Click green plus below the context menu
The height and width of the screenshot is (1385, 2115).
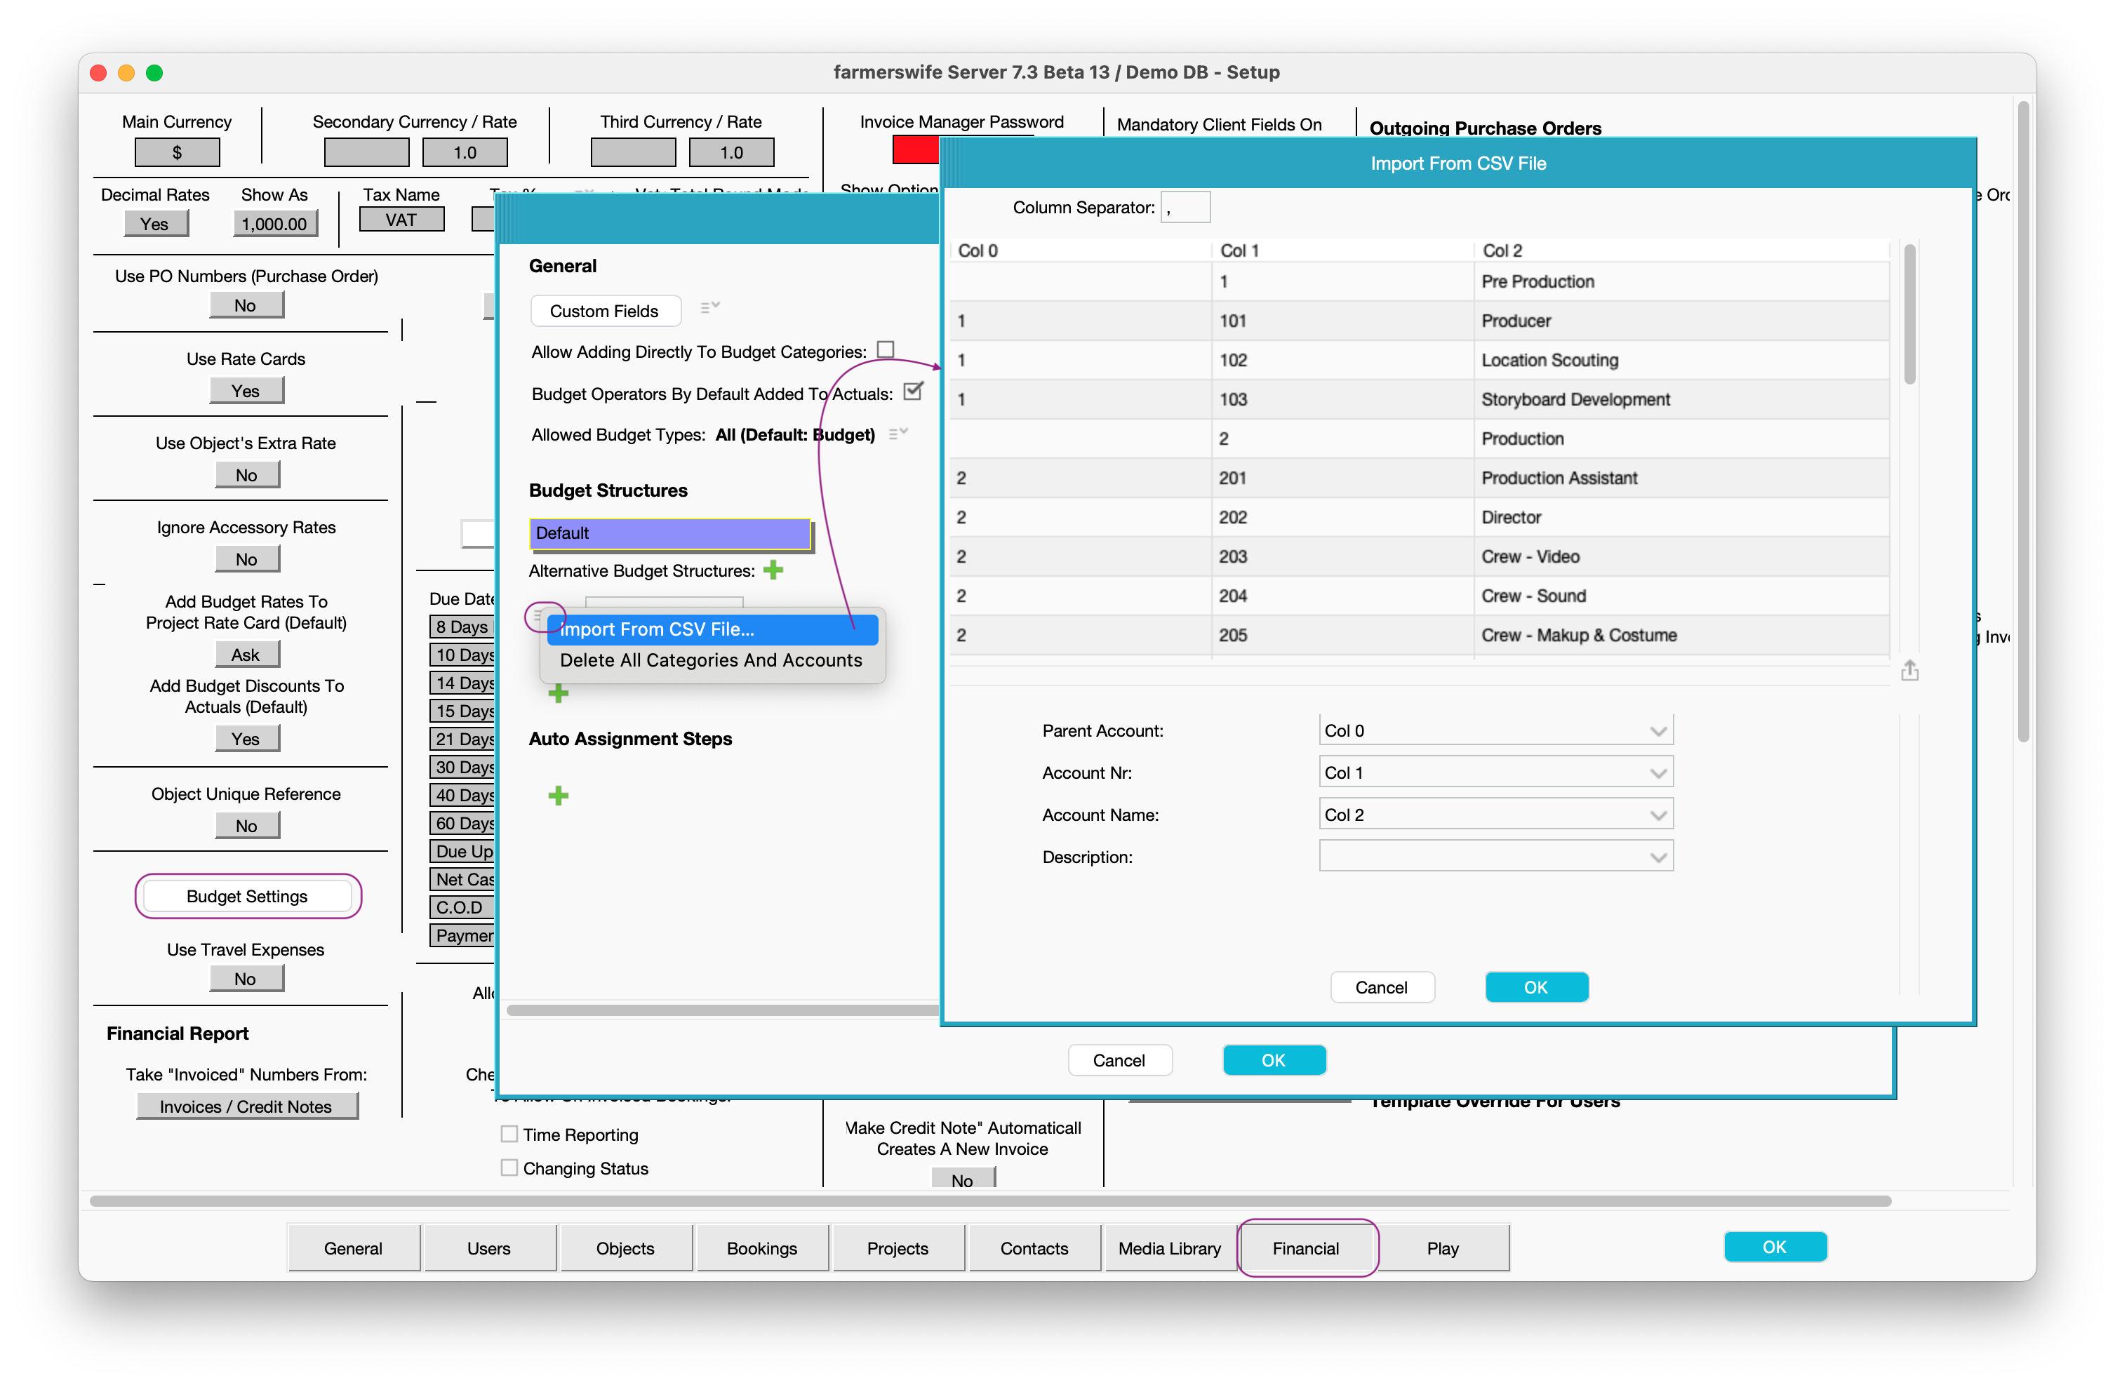pos(558,693)
